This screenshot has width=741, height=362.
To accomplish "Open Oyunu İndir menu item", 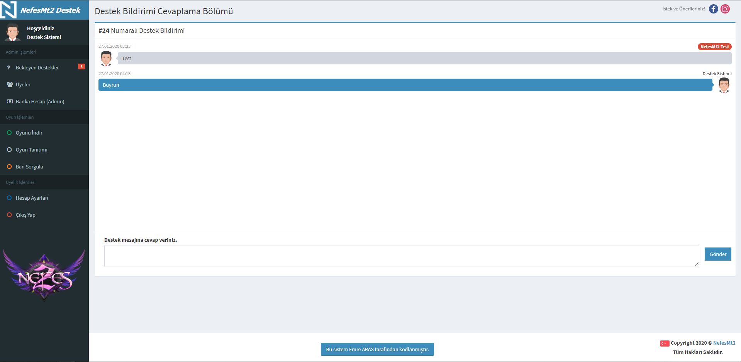I will coord(44,133).
